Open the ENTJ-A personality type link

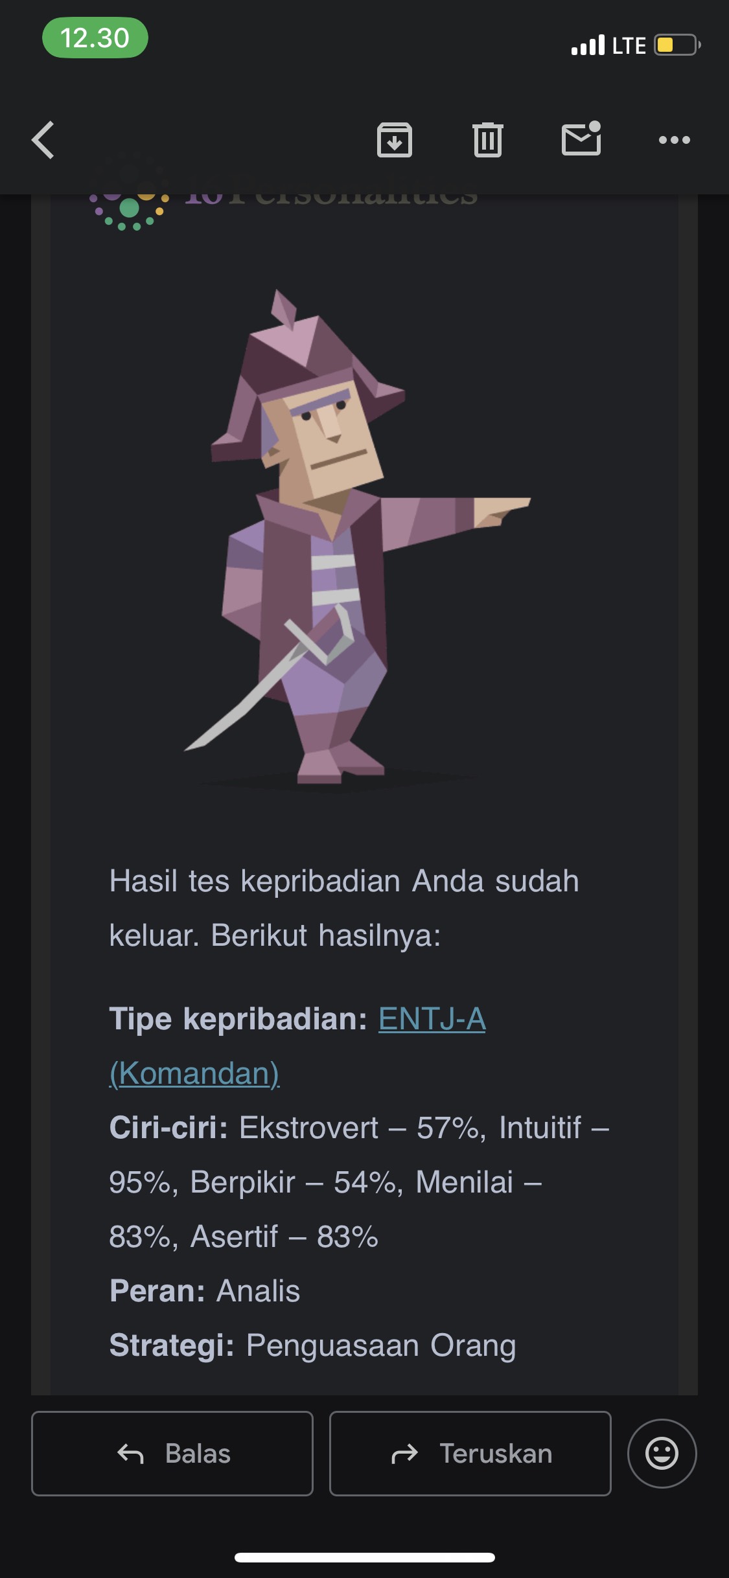[x=432, y=1019]
